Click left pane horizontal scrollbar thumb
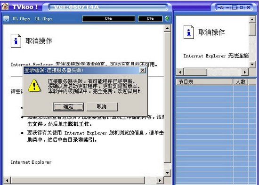Image resolution: width=259 pixels, height=185 pixels. [78, 180]
